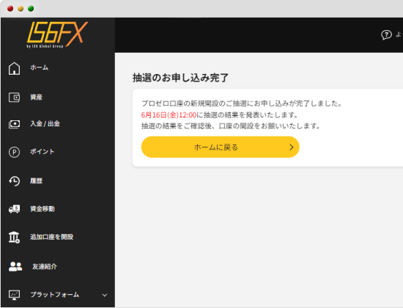Open the ポイント menu item
This screenshot has height=308, width=403.
(42, 152)
